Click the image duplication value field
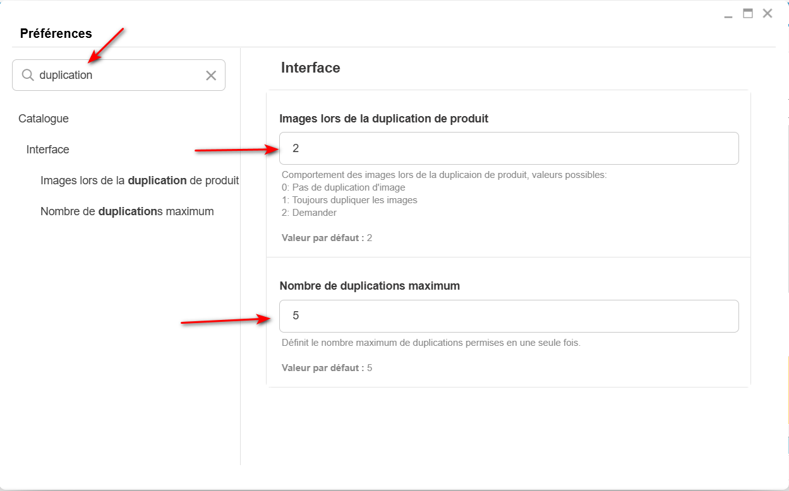This screenshot has width=789, height=491. click(x=509, y=148)
